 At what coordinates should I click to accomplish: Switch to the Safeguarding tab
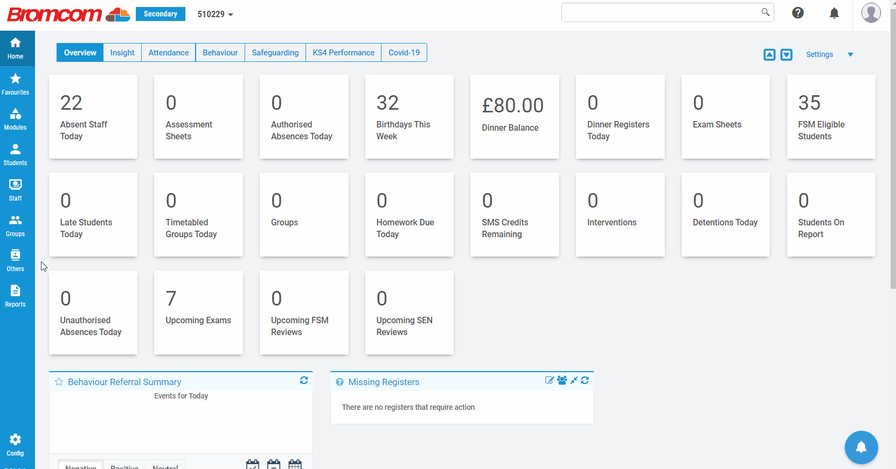[275, 53]
